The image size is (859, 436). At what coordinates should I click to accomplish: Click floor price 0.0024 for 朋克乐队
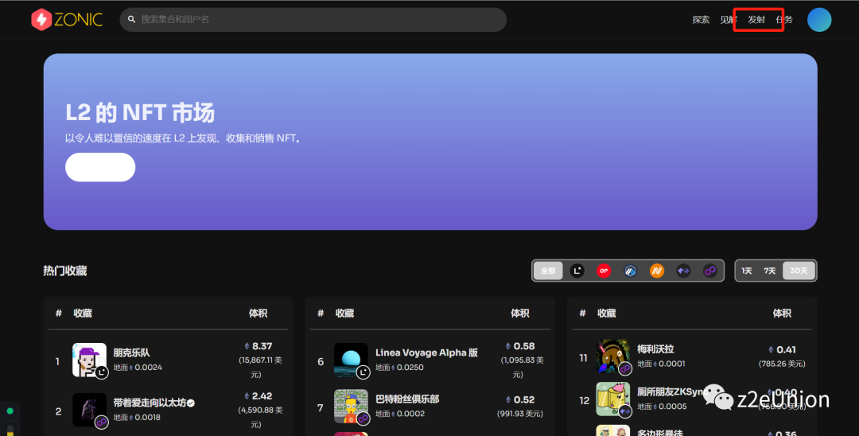tap(149, 367)
